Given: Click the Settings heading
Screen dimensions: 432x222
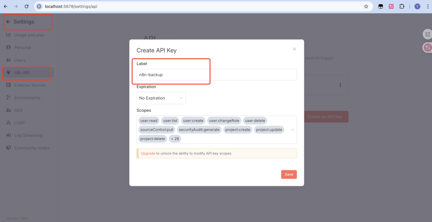Looking at the screenshot, I should (x=24, y=22).
